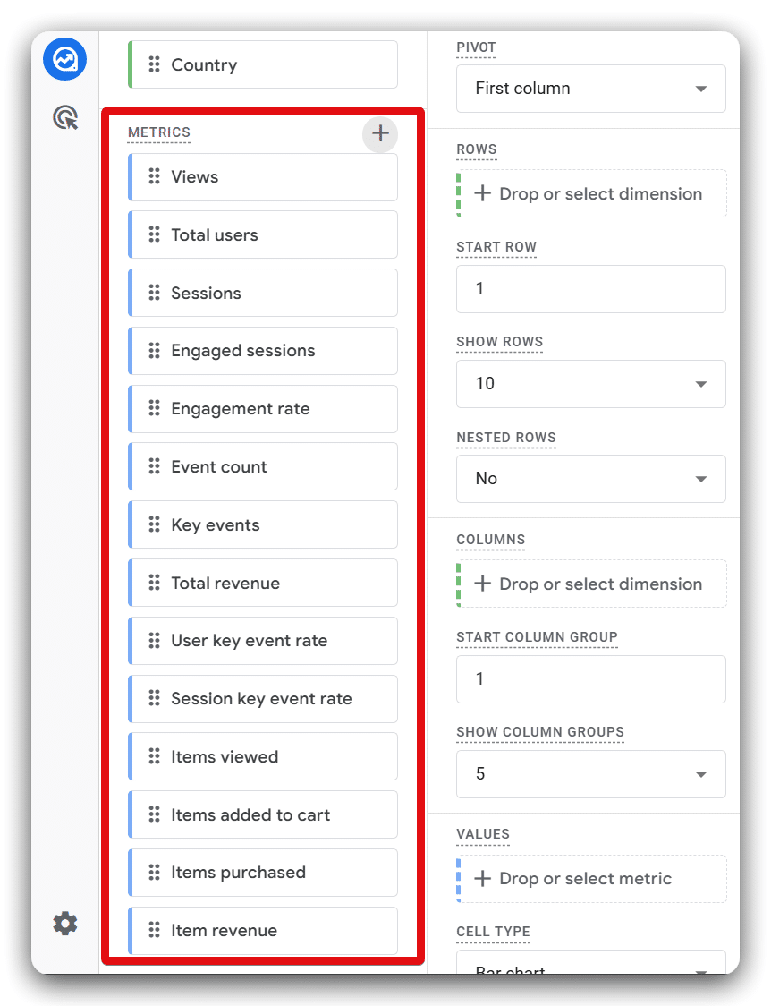Screen dimensions: 771x1006
Task: Open the Nested Rows dropdown set to No
Action: 590,479
